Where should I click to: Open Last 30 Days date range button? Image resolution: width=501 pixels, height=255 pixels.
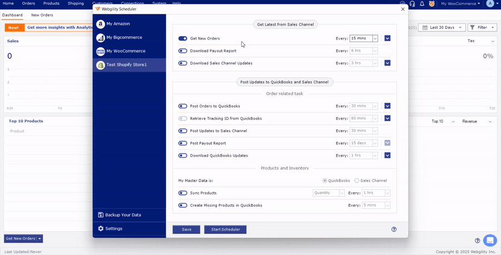[x=442, y=27]
